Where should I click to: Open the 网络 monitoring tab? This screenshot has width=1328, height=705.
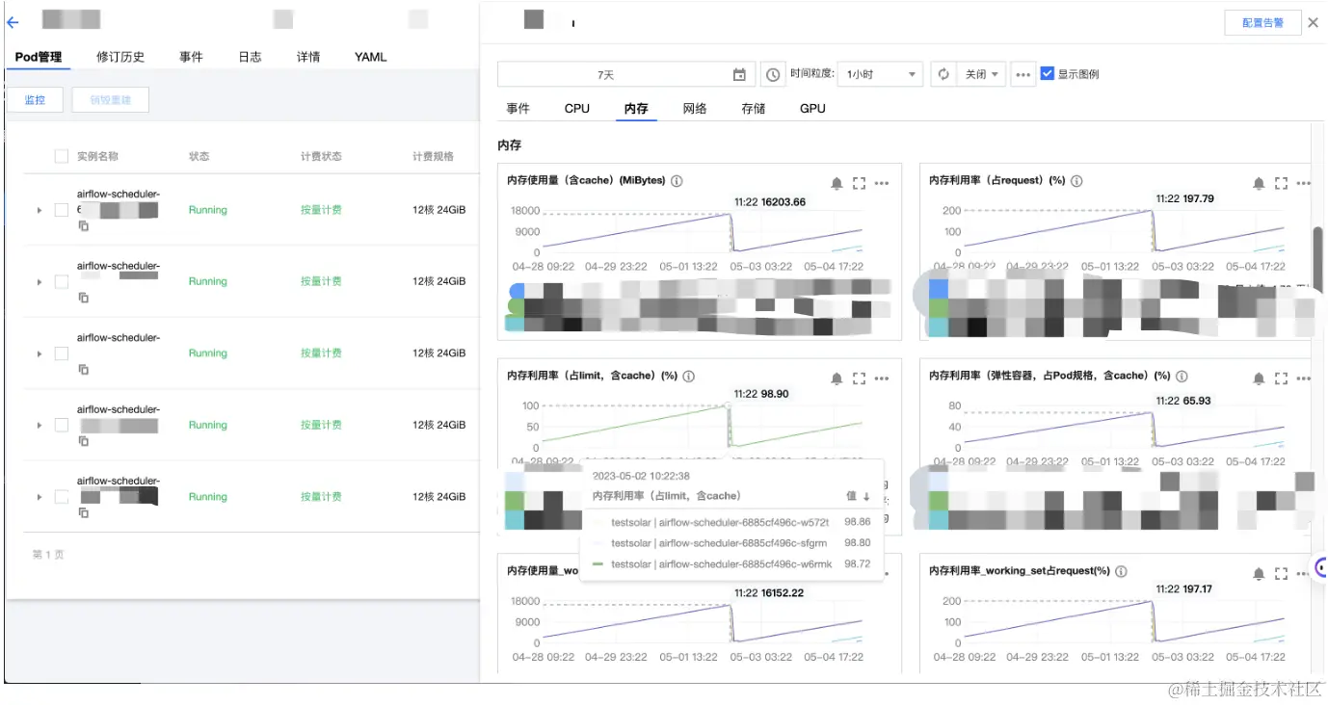pos(695,109)
